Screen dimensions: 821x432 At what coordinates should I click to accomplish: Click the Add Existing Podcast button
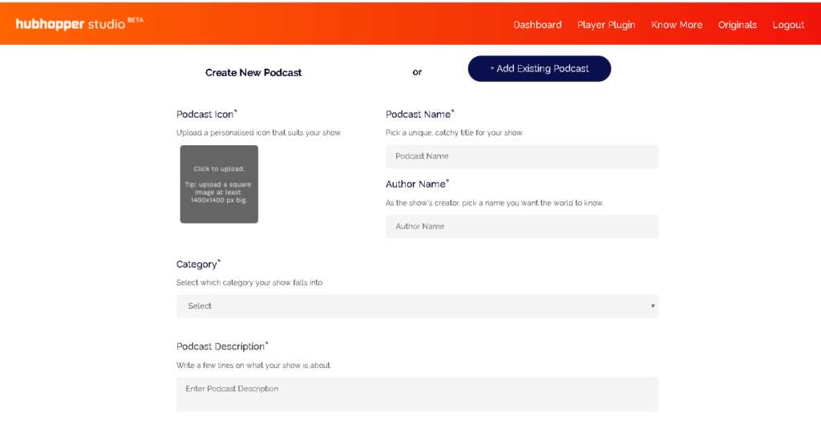[x=540, y=69]
